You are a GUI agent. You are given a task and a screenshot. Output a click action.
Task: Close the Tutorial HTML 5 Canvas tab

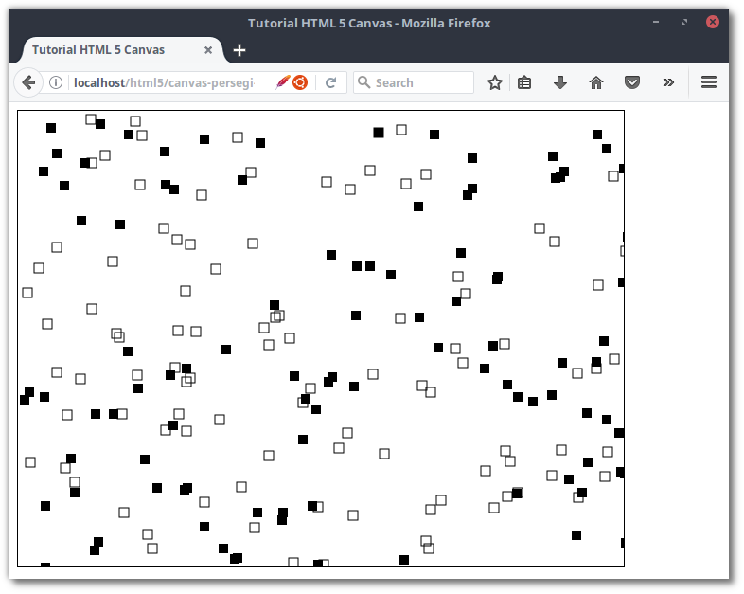[x=208, y=50]
